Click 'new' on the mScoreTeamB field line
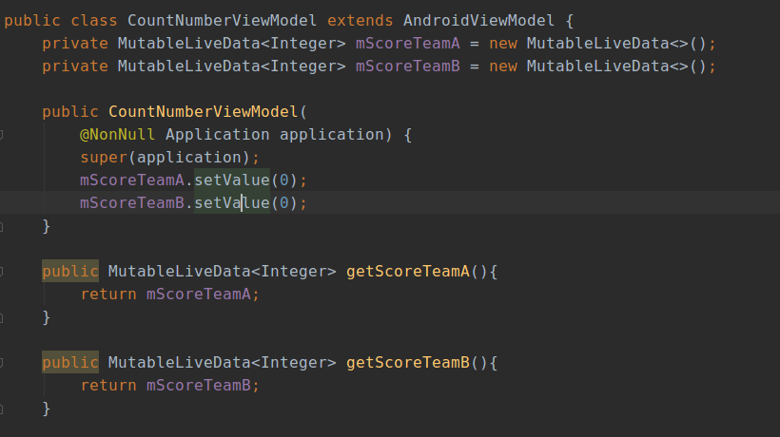Viewport: 780px width, 437px height. coord(503,66)
